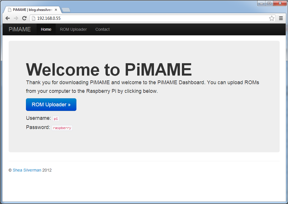Viewport: 288px width, 204px height.
Task: Close the browser window
Action: (x=279, y=3)
